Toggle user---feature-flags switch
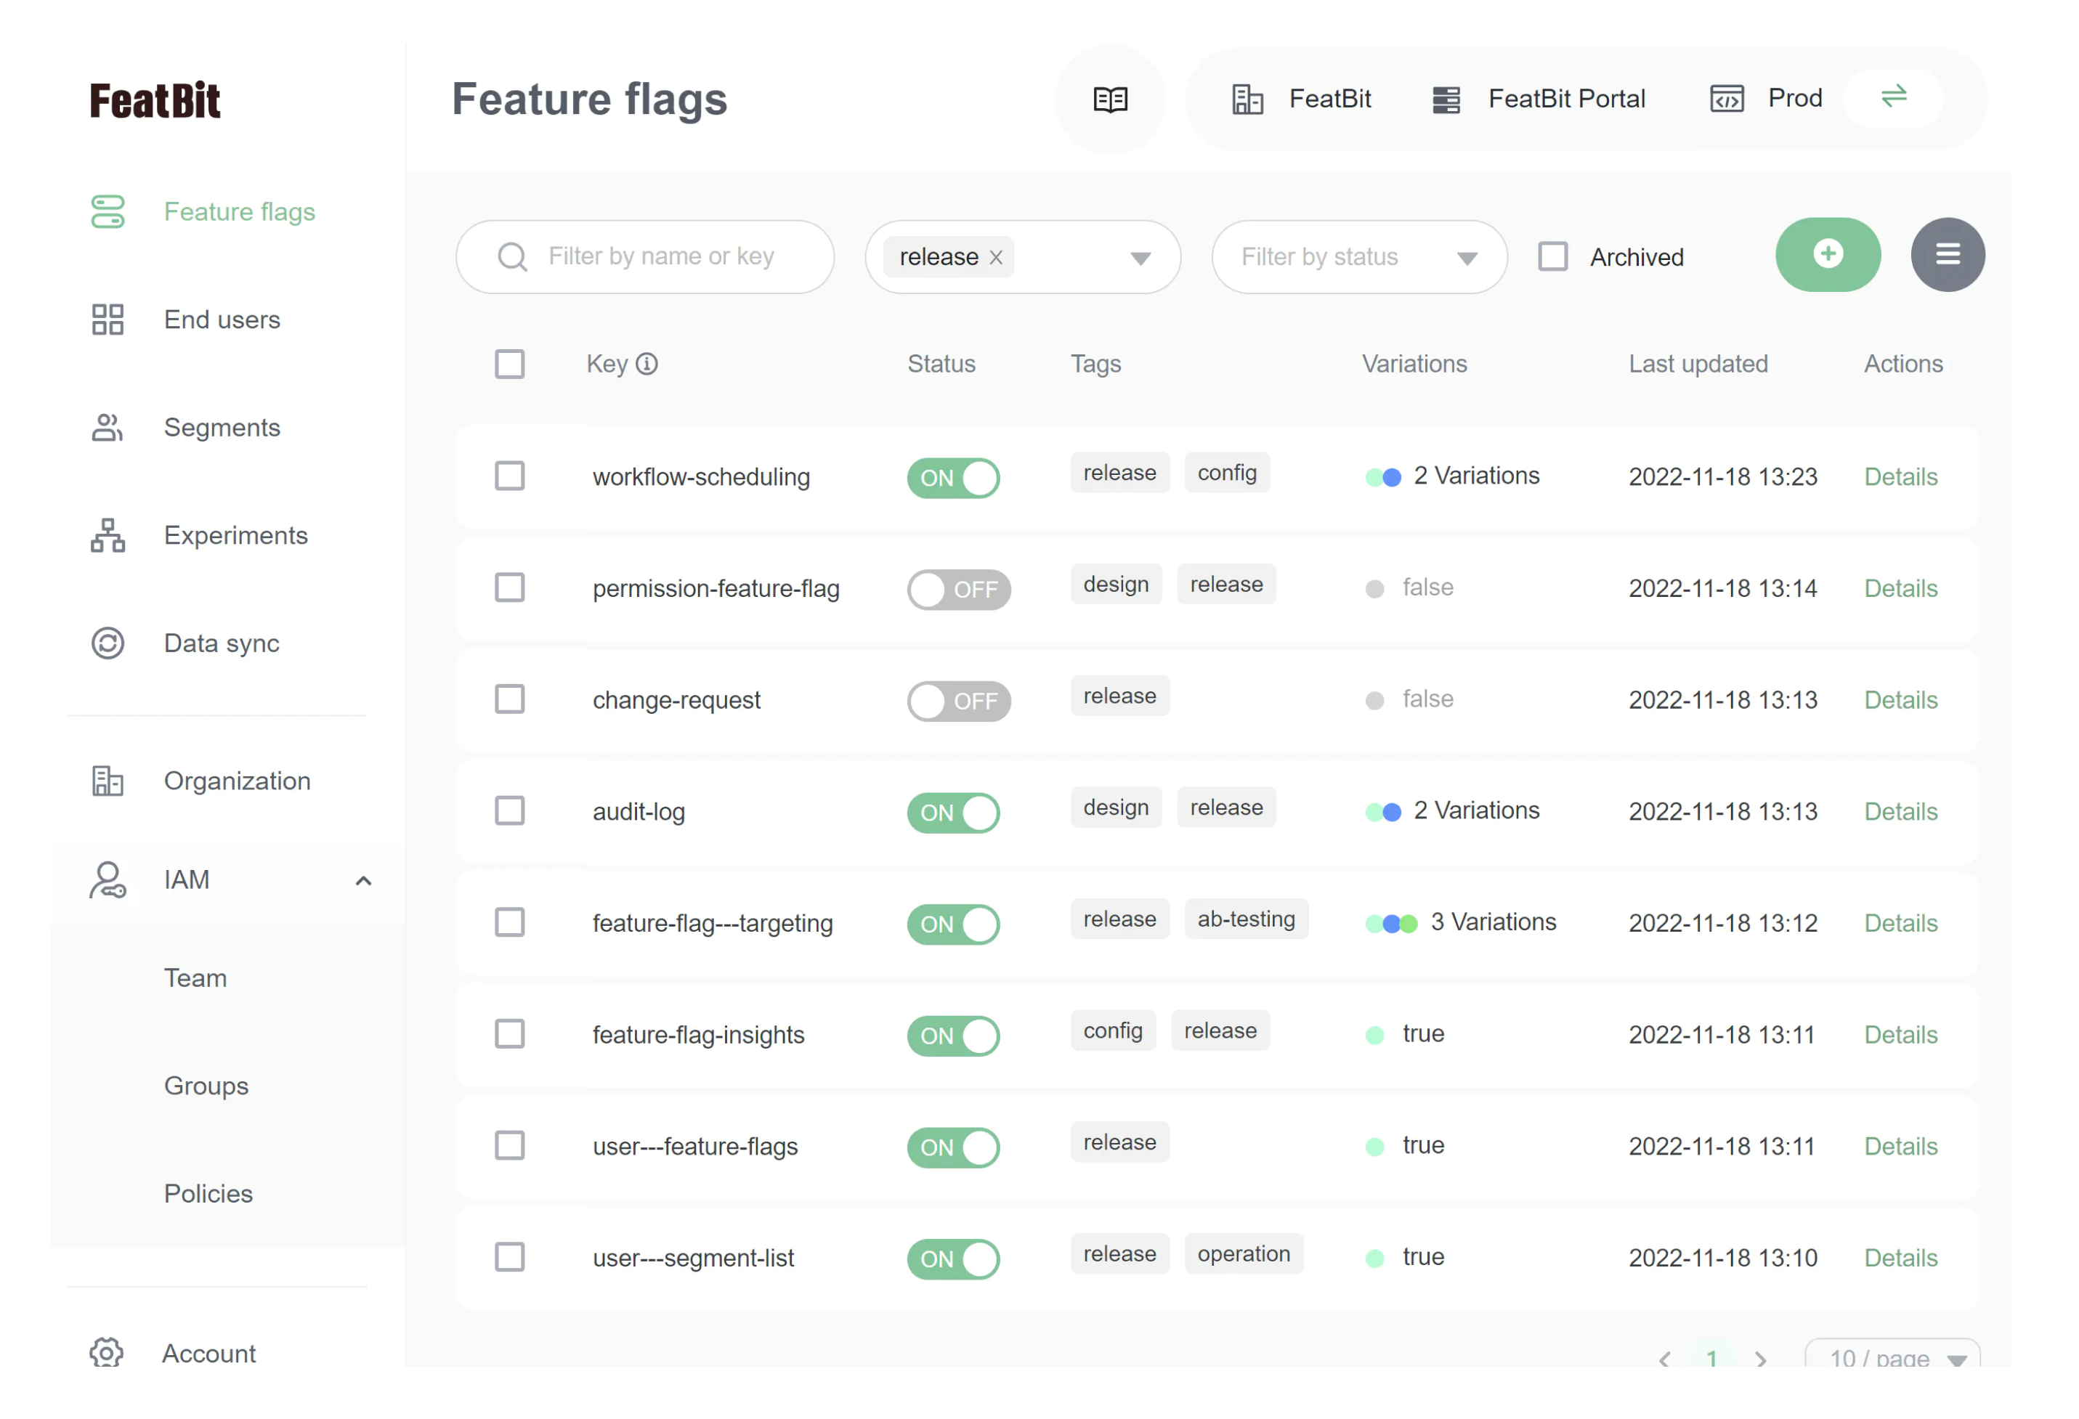Screen dimensions: 2079x1419 coord(953,1147)
